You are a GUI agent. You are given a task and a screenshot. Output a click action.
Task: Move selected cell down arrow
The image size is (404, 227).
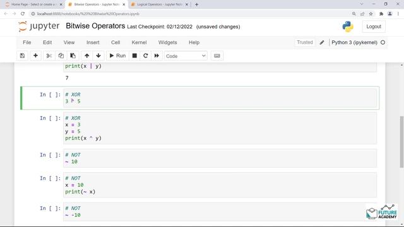point(98,56)
